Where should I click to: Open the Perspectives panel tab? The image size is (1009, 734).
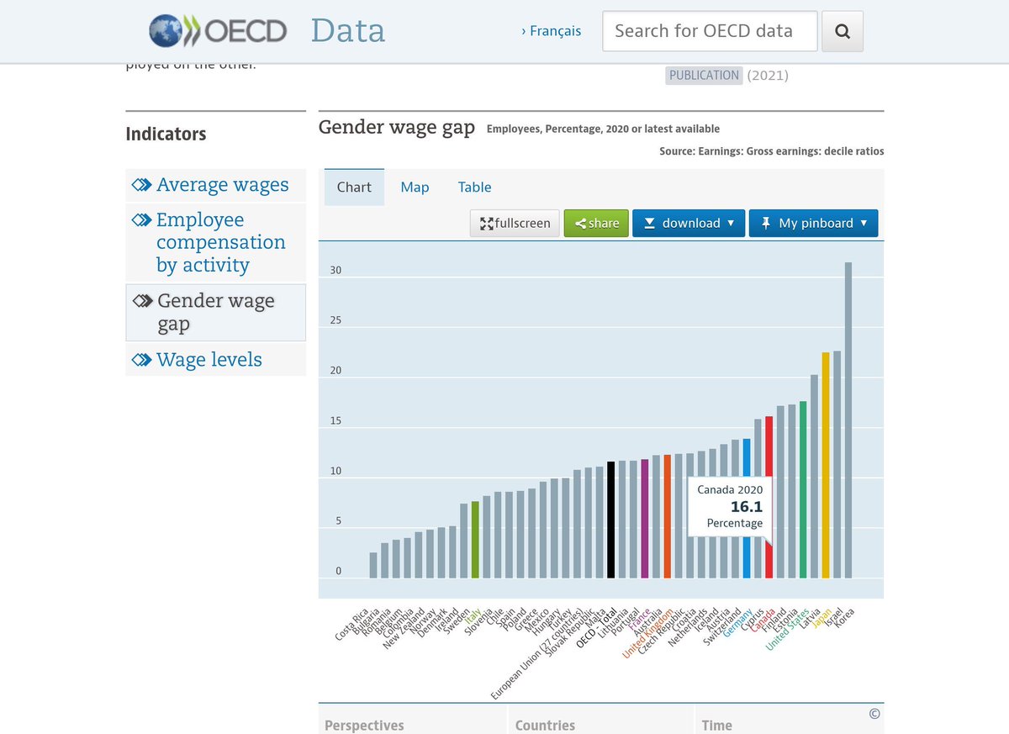pos(413,721)
